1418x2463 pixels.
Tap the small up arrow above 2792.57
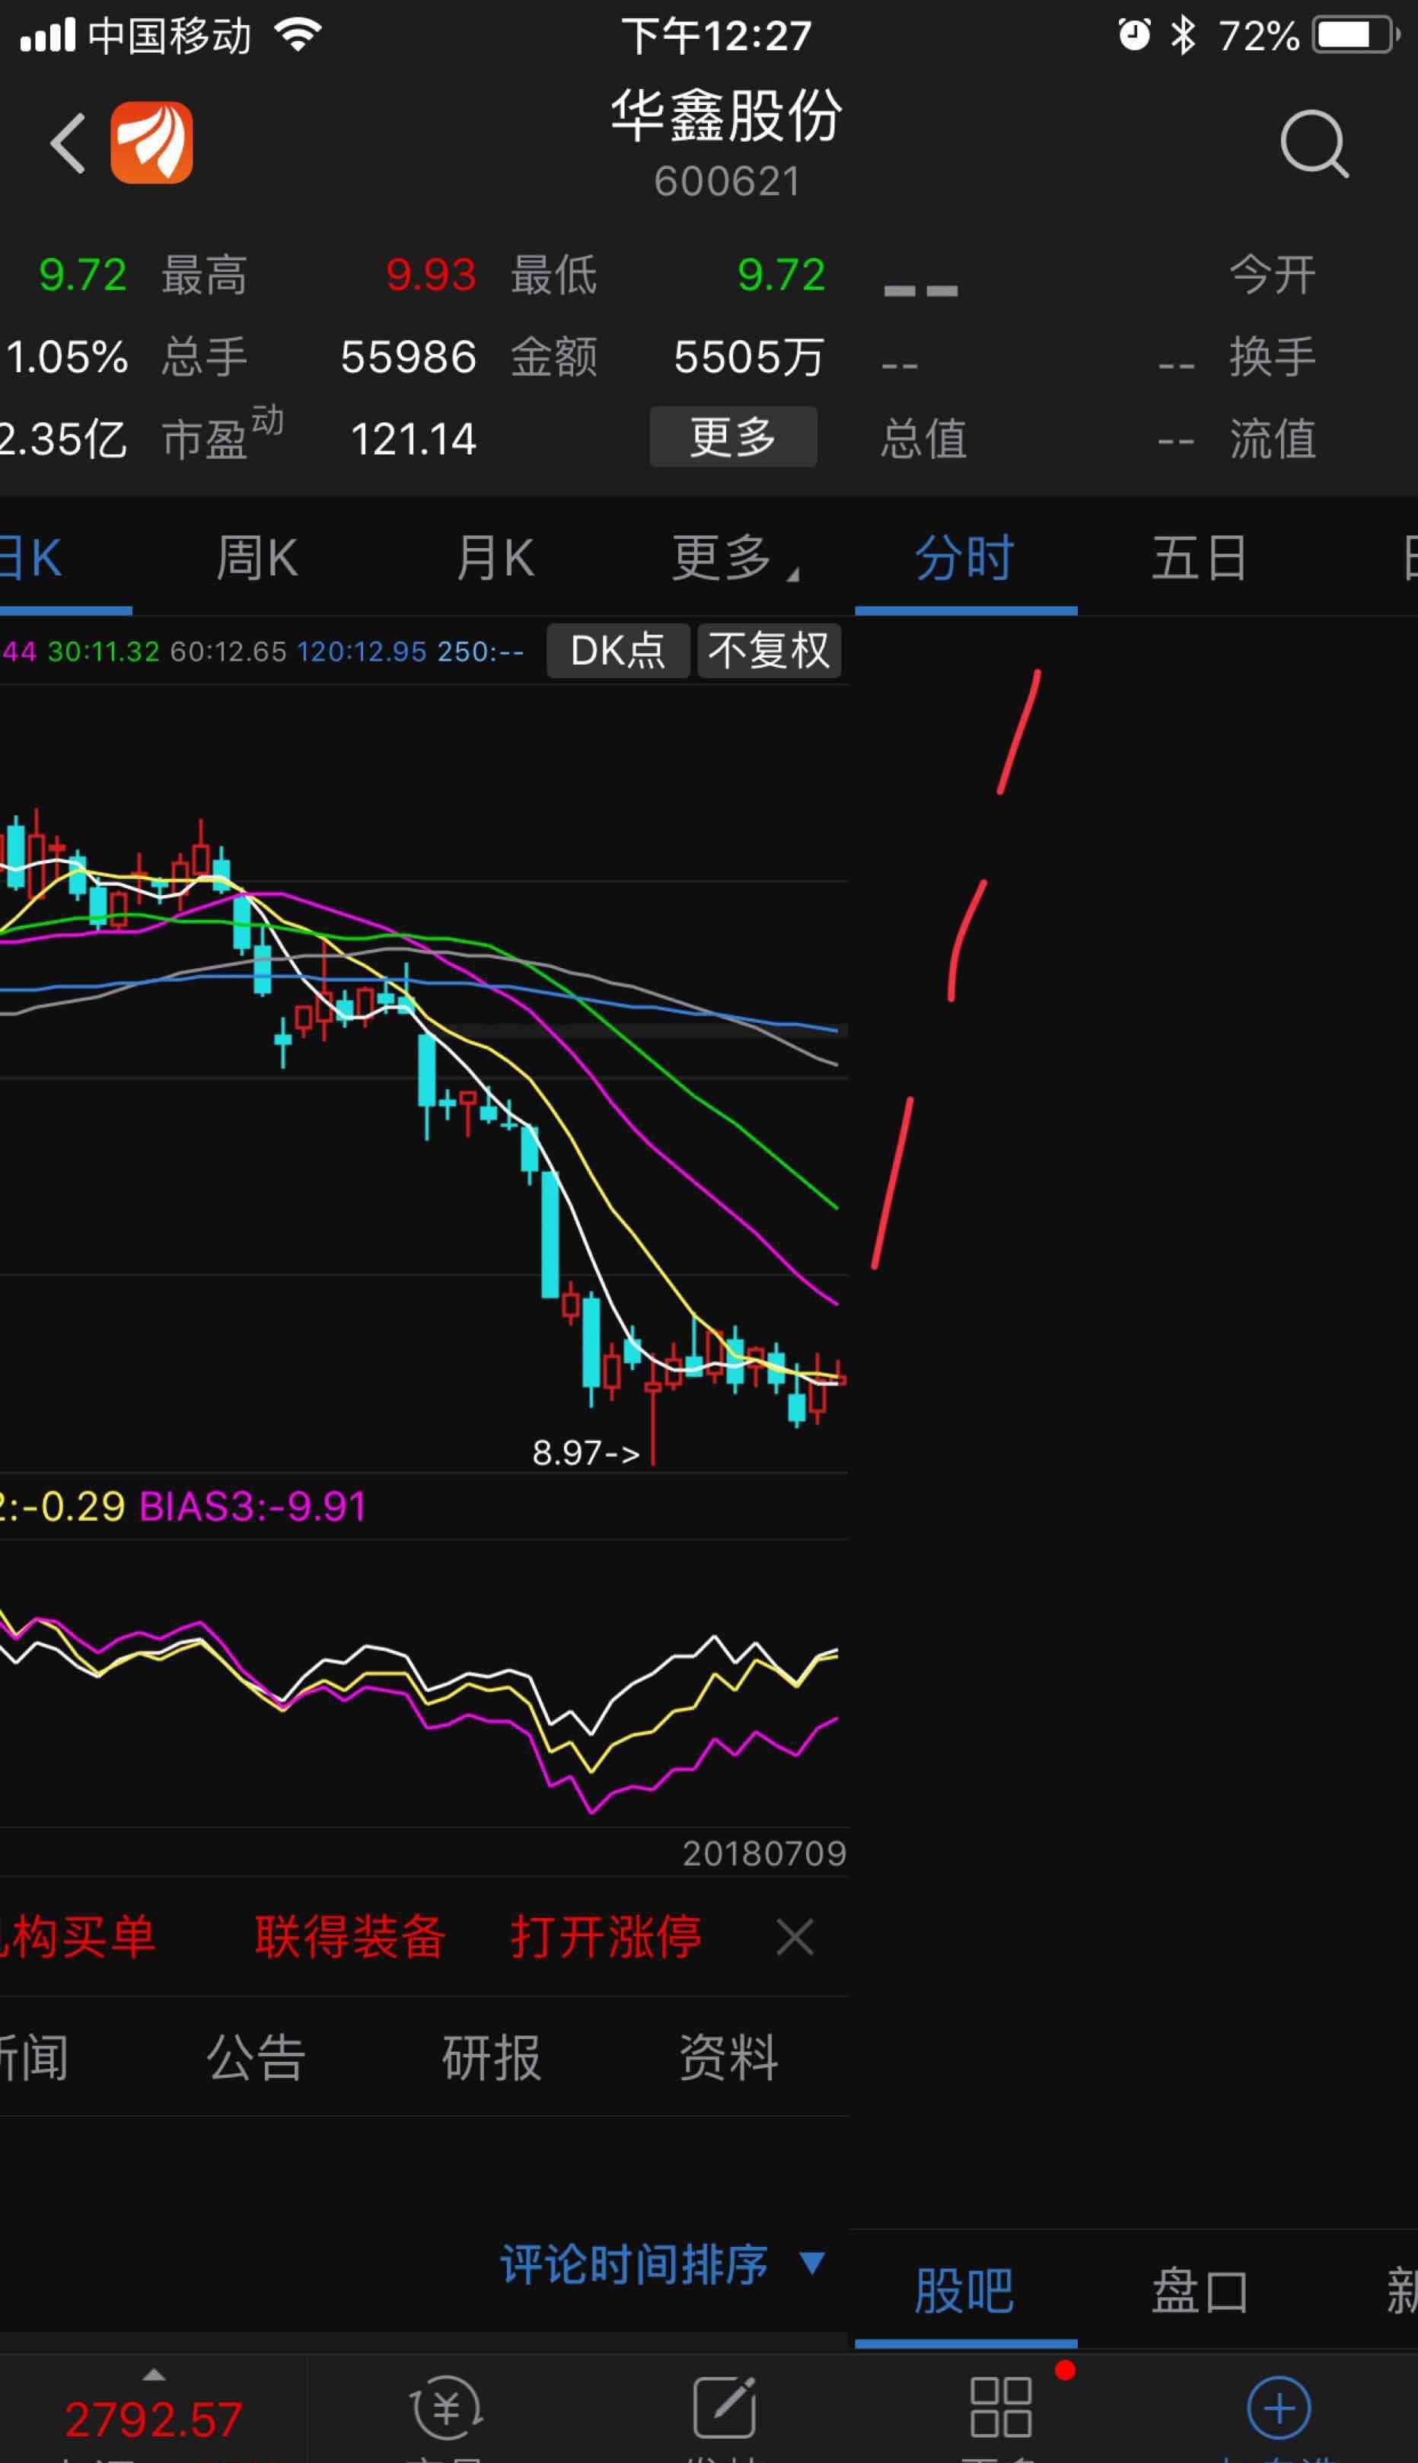[154, 2375]
